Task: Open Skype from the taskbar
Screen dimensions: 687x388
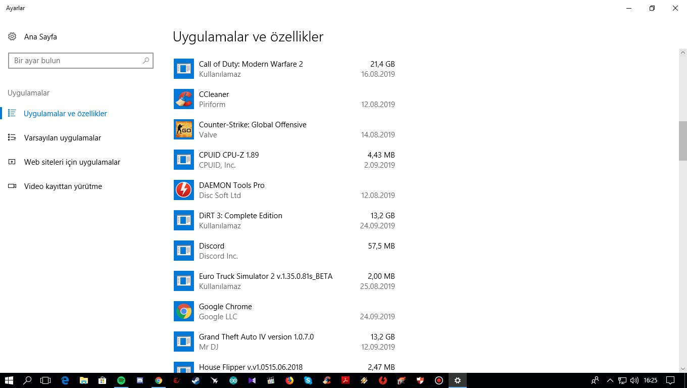Action: tap(308, 380)
